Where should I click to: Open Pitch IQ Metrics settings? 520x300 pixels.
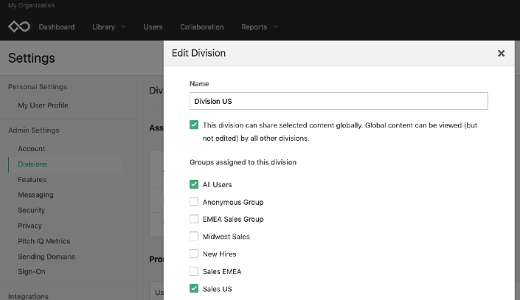(44, 241)
